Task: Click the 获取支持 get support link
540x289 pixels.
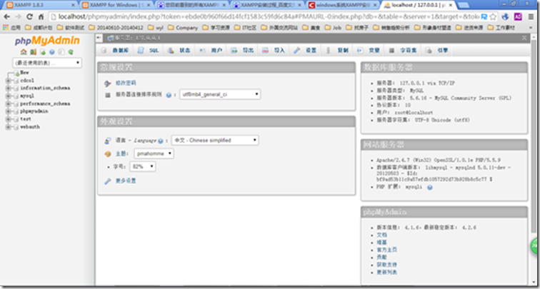Action: [387, 265]
